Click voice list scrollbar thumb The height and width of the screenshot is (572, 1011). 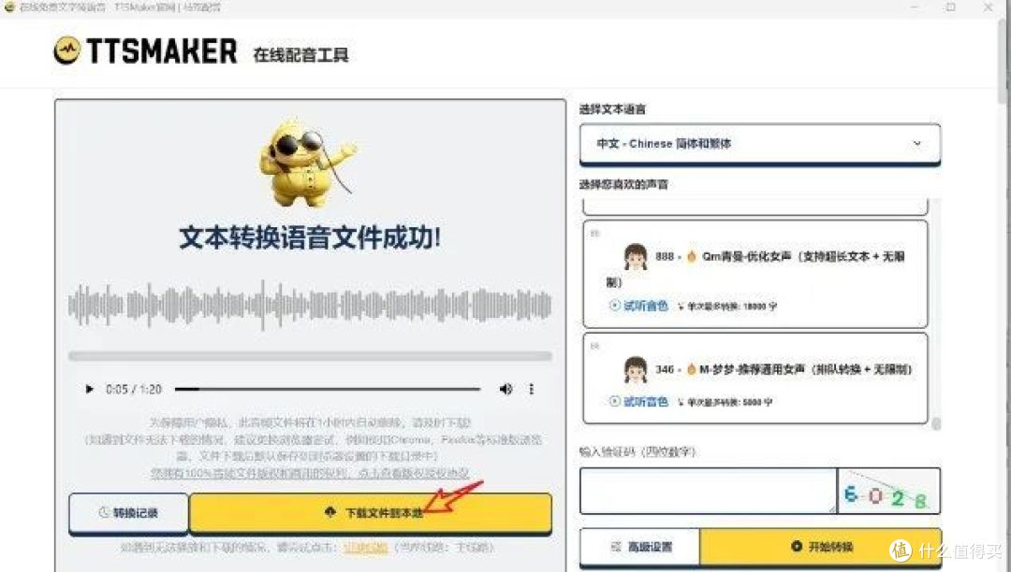click(936, 423)
